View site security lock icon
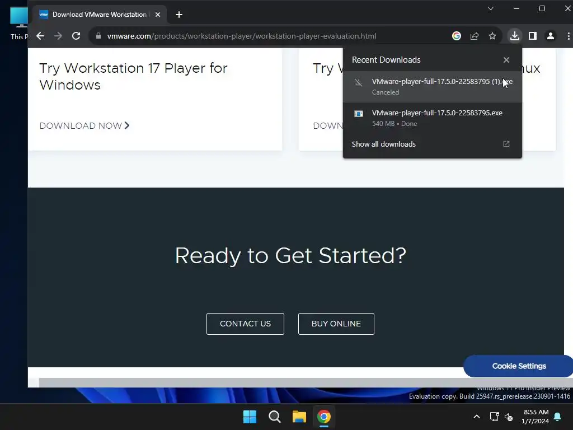Screen dimensions: 573x430 (98, 36)
